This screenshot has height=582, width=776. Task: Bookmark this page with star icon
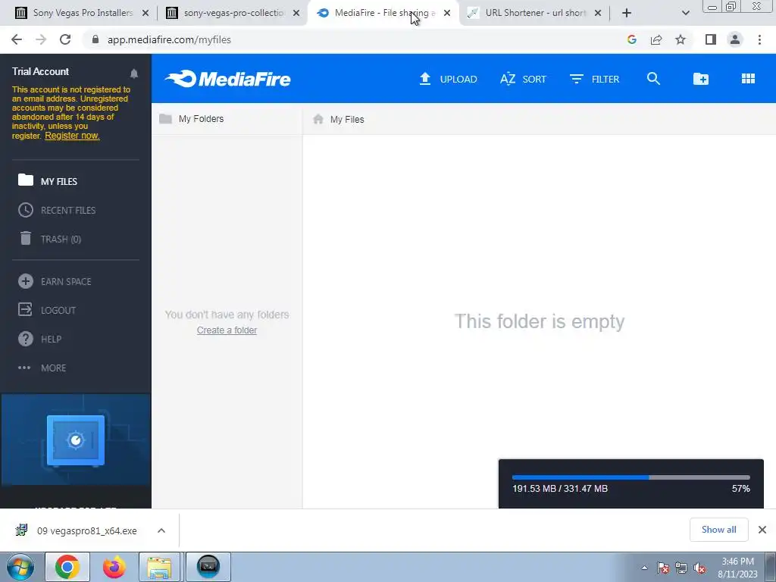pyautogui.click(x=681, y=39)
